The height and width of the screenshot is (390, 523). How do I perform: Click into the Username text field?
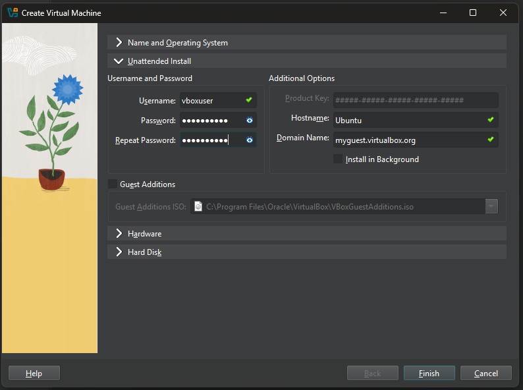pos(211,101)
